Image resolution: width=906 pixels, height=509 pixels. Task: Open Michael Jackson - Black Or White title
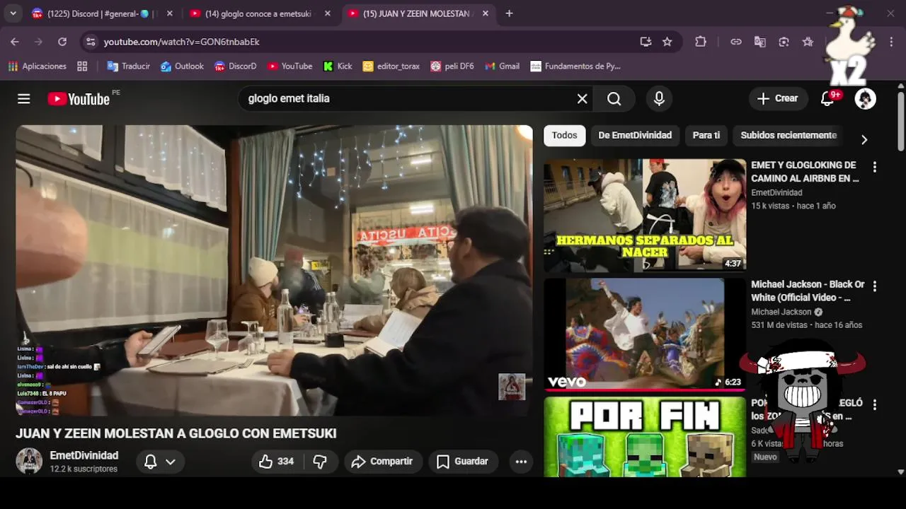pyautogui.click(x=808, y=291)
